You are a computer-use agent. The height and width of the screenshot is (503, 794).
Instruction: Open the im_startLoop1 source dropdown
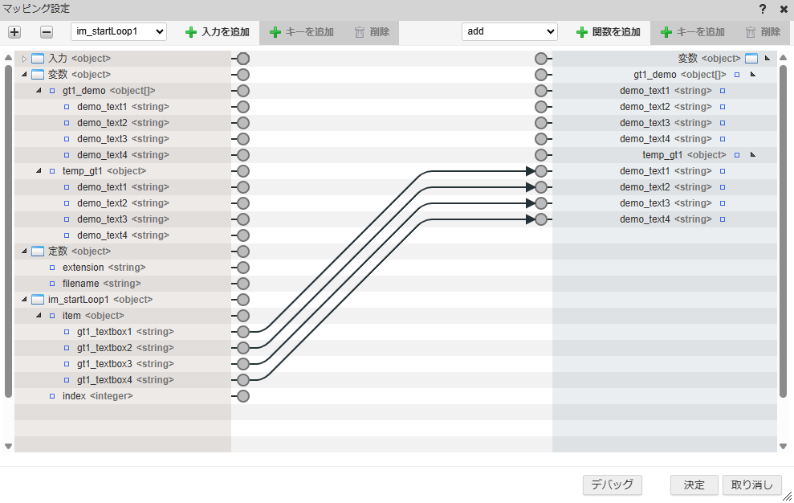tap(119, 31)
